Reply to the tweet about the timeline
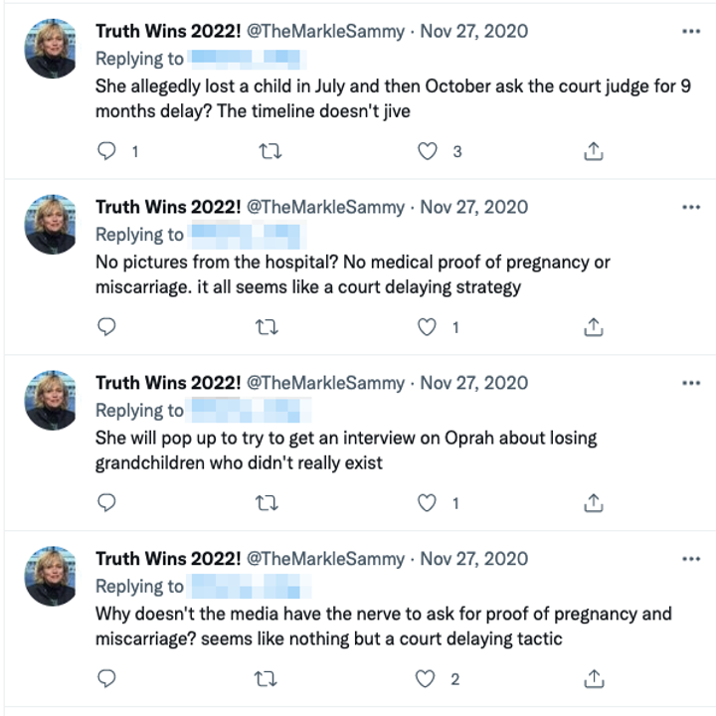 [x=108, y=151]
